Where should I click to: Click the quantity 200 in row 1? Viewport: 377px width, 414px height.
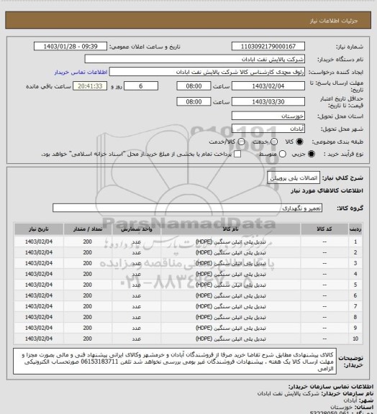88,241
